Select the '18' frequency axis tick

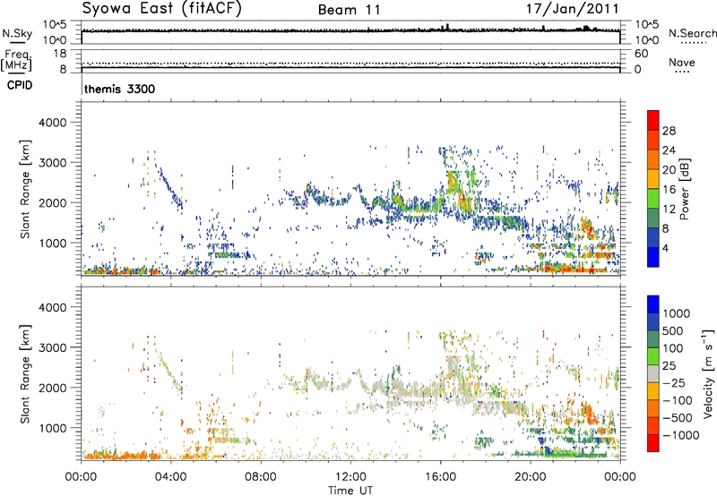[x=60, y=54]
